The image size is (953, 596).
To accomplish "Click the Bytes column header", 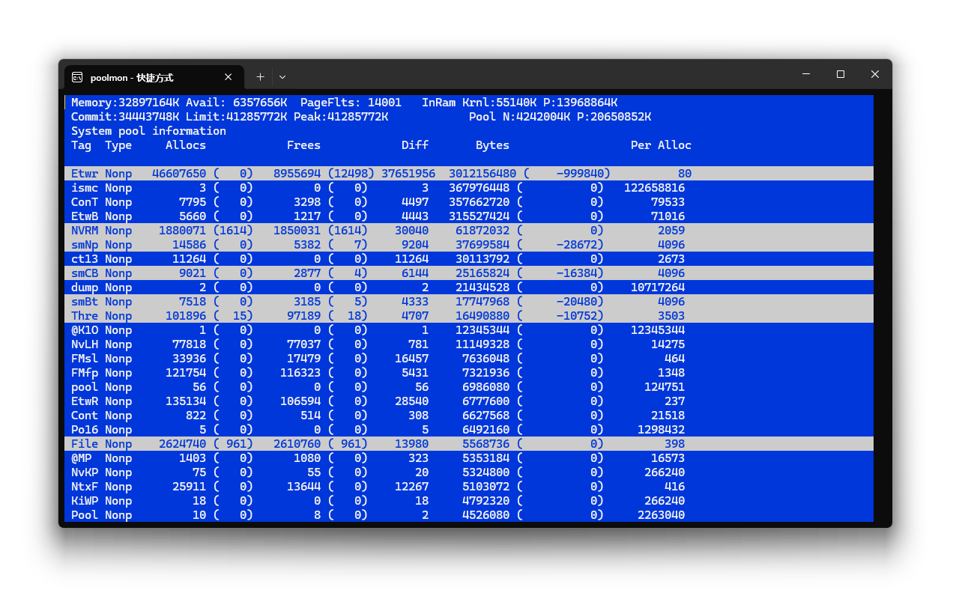I will (492, 145).
